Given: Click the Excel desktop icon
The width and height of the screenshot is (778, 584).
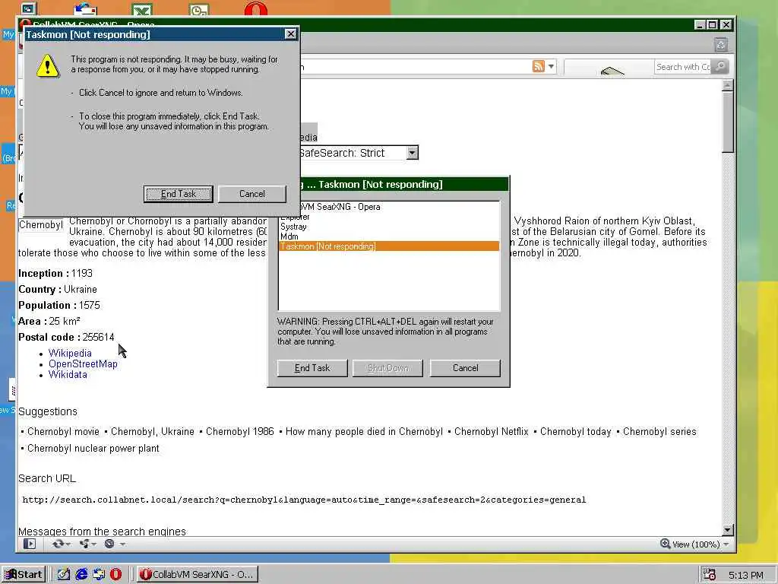Looking at the screenshot, I should 142,9.
